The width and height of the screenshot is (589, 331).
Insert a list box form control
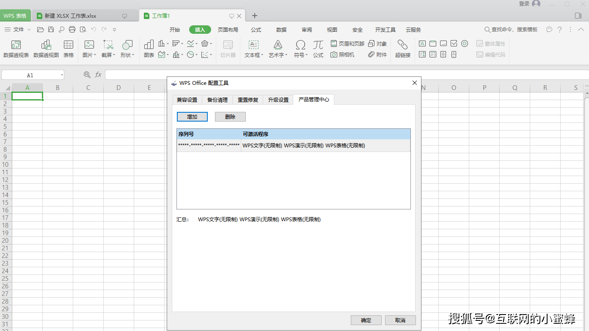[422, 54]
